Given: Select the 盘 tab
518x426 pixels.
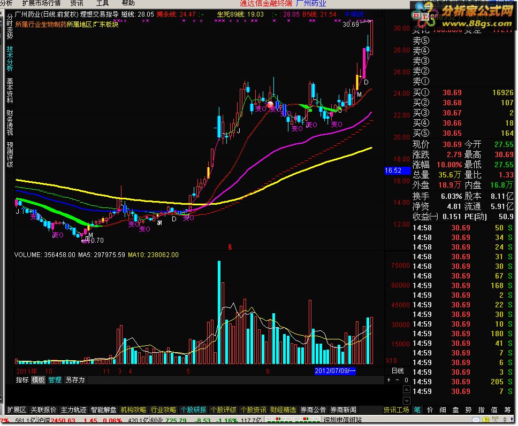Looking at the screenshot, I should coord(455,410).
